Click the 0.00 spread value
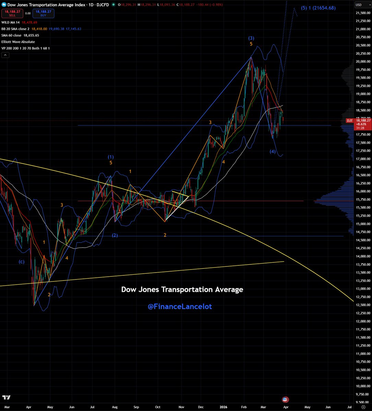This screenshot has width=372, height=411. [x=27, y=14]
